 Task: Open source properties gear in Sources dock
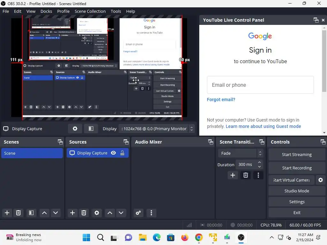(x=97, y=213)
